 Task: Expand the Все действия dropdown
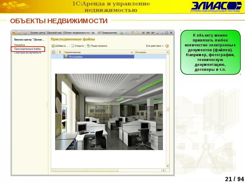pyautogui.click(x=154, y=46)
